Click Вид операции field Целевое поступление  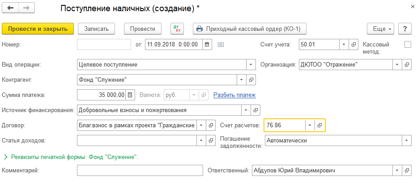coord(162,64)
